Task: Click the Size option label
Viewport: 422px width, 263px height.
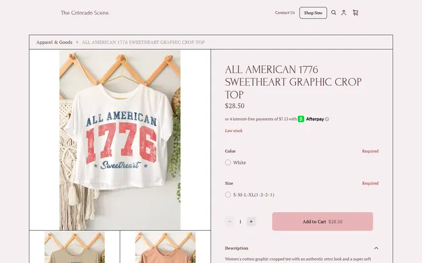Action: (229, 184)
